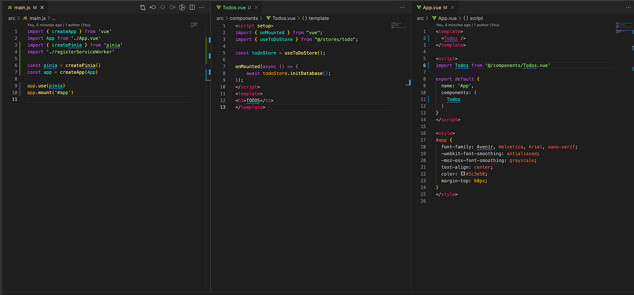Select the Todos.vue editor tab
Screen dimensions: 634x295
(x=233, y=8)
